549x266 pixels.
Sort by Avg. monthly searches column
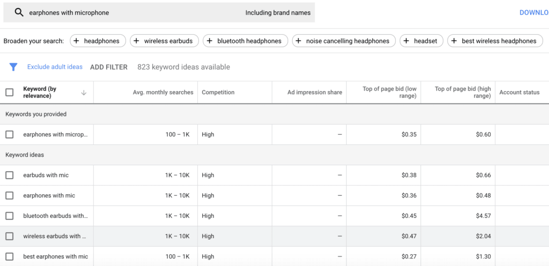[163, 92]
